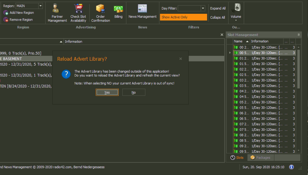Open News Management
This screenshot has height=175, width=308.
point(142,11)
